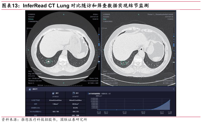The image size is (202, 123).
Task: Click the 0.8cm/0.7cm/0.8cm diameter cell
Action: pyautogui.click(x=75, y=100)
